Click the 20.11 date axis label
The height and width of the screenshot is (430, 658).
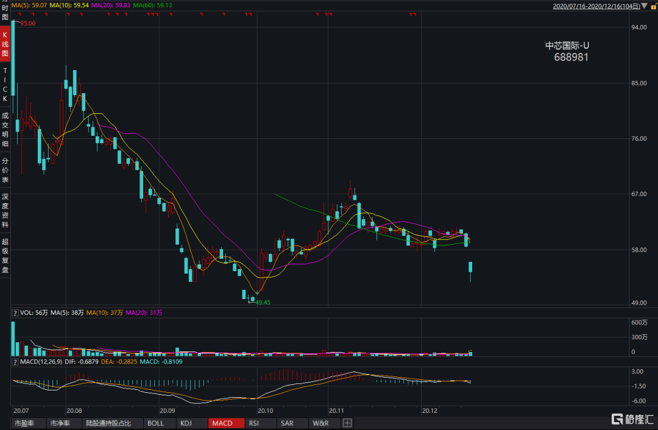pos(336,411)
